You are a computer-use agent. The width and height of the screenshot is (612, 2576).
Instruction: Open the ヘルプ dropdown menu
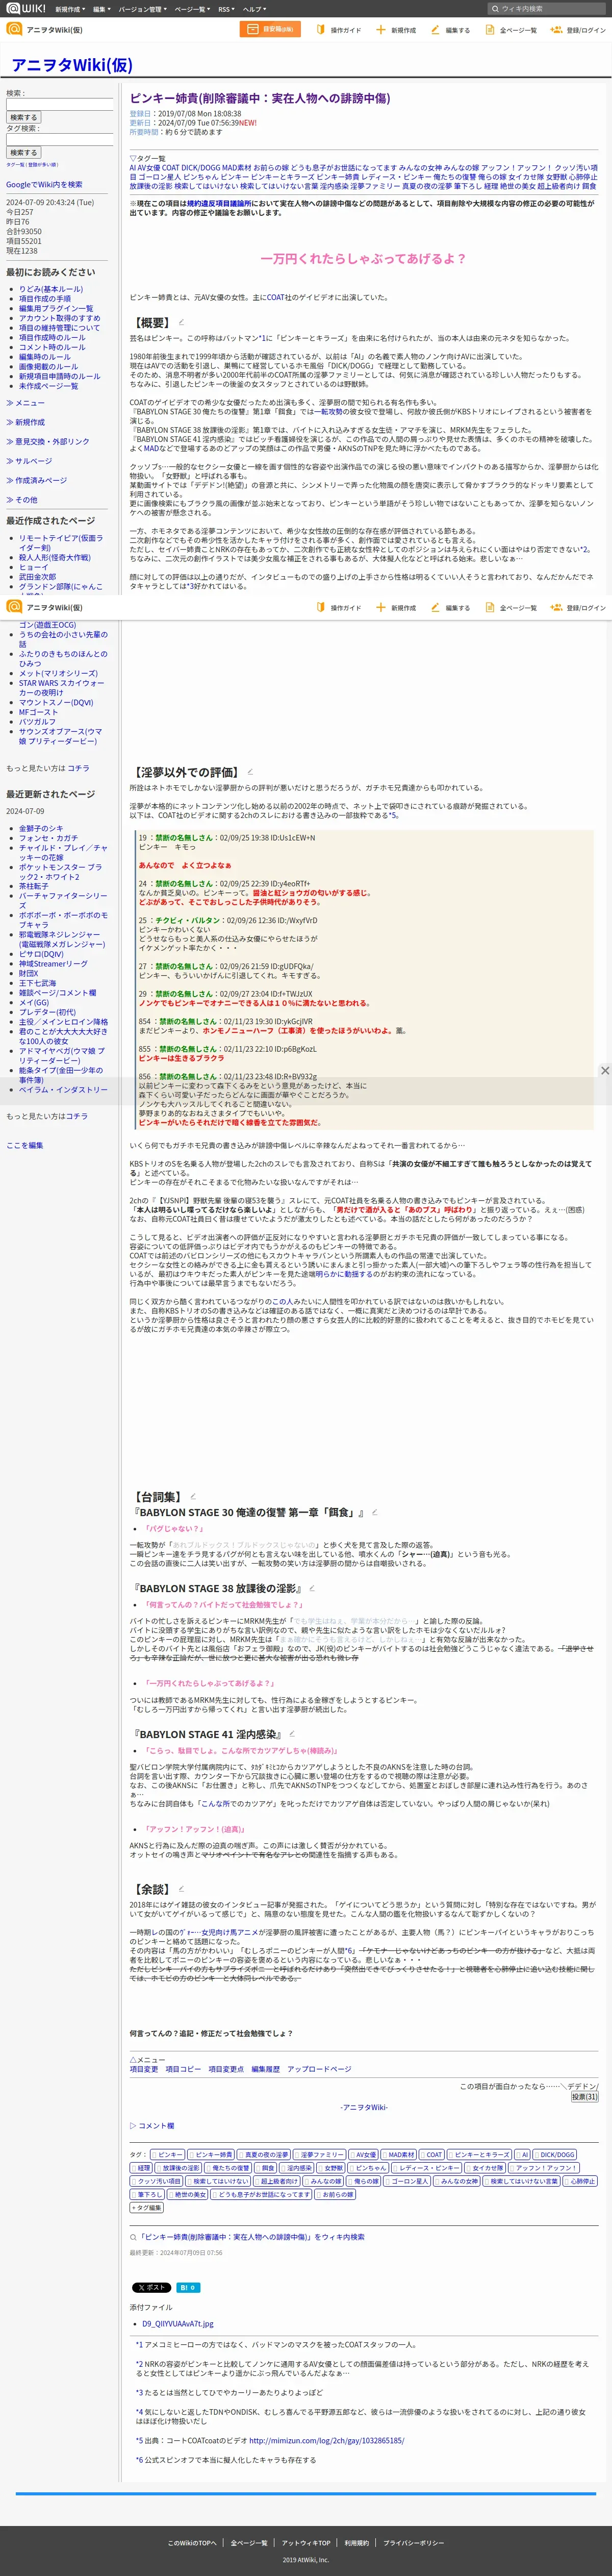click(x=255, y=9)
